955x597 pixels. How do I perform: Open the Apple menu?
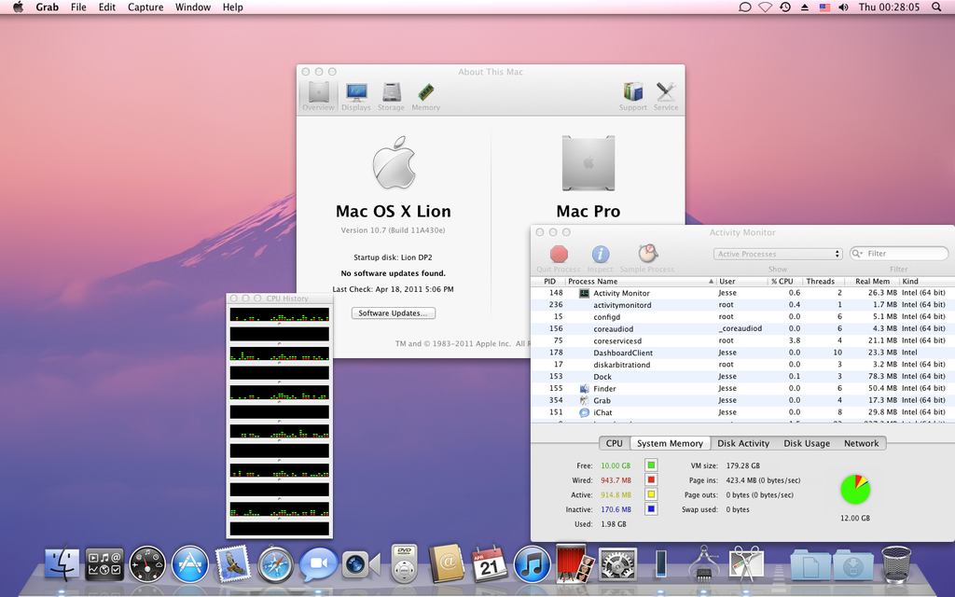pos(19,7)
